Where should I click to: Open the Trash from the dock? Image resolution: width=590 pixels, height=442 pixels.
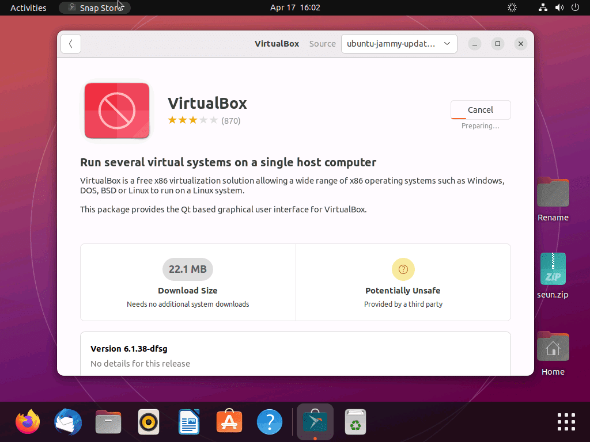(x=355, y=422)
